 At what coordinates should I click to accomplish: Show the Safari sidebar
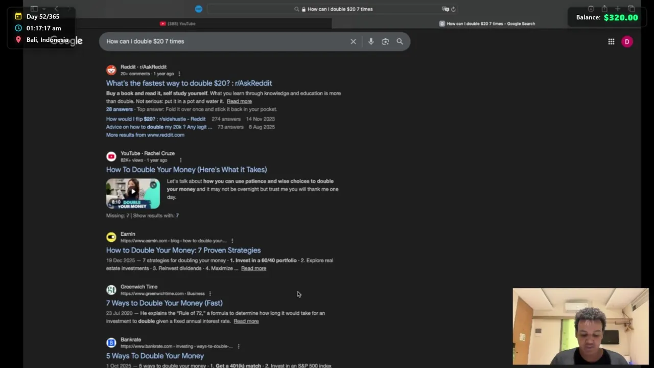coord(34,9)
